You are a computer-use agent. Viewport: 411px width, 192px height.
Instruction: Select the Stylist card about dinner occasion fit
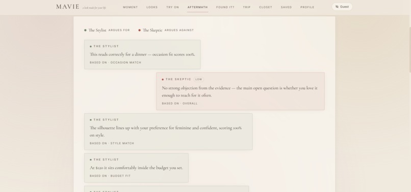[x=142, y=54]
